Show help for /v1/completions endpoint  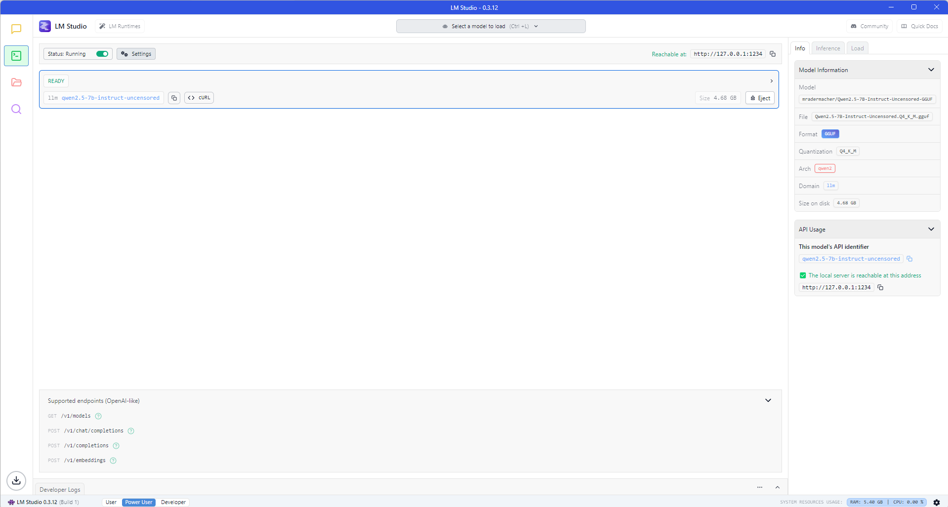pos(116,446)
